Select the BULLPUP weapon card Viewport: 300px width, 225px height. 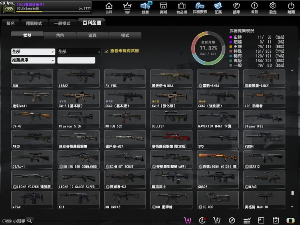(172, 119)
